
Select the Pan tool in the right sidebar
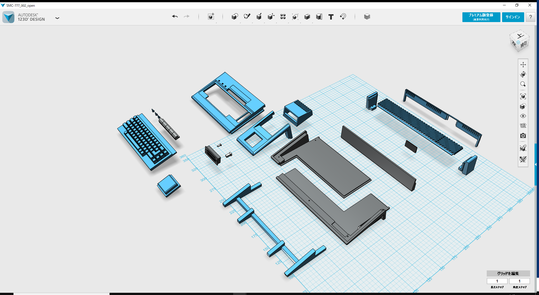pos(523,65)
